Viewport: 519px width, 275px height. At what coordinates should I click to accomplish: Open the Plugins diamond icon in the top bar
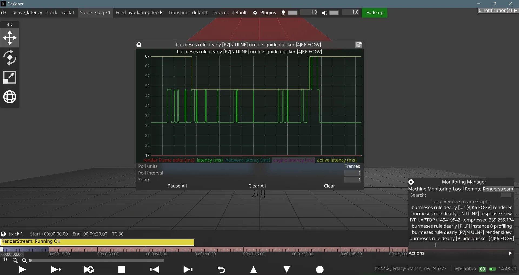point(255,13)
